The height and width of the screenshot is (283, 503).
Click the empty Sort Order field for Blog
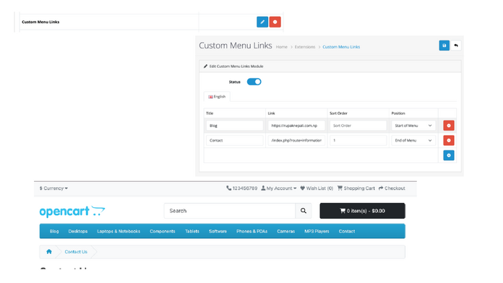(358, 126)
